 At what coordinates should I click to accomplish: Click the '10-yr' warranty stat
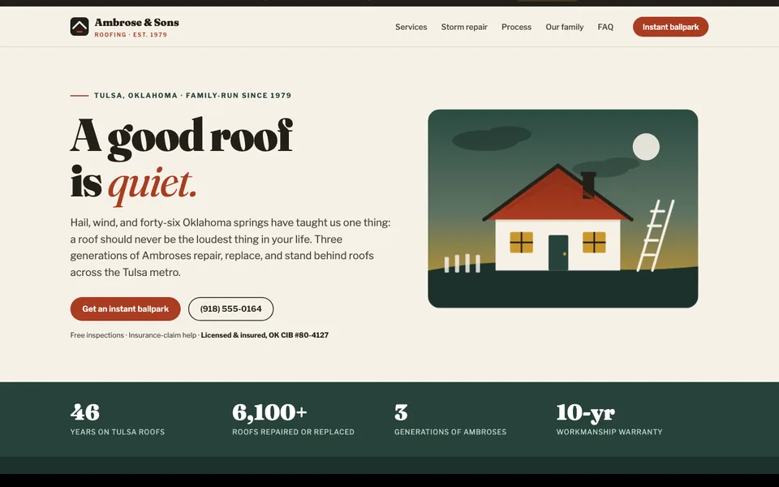[x=586, y=413]
